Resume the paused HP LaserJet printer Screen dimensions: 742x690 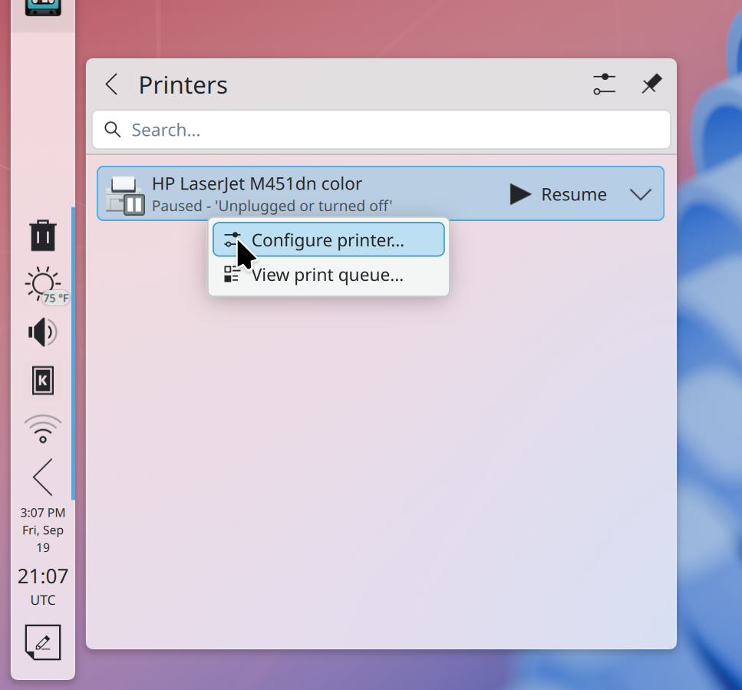point(559,195)
